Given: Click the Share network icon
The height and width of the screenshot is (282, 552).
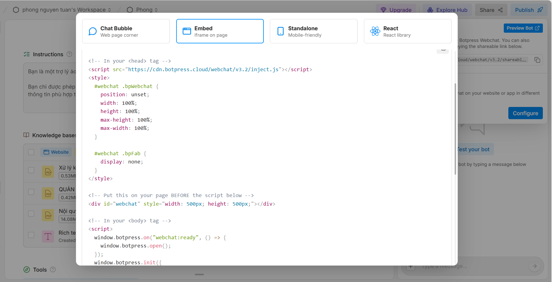Looking at the screenshot, I should (500, 10).
